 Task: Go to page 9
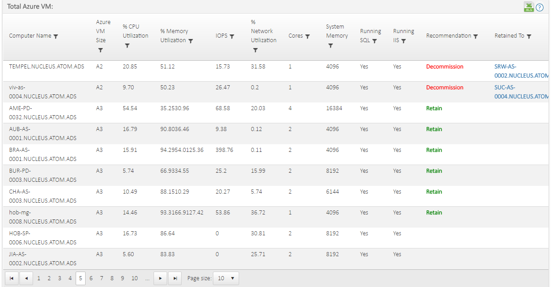click(x=122, y=278)
